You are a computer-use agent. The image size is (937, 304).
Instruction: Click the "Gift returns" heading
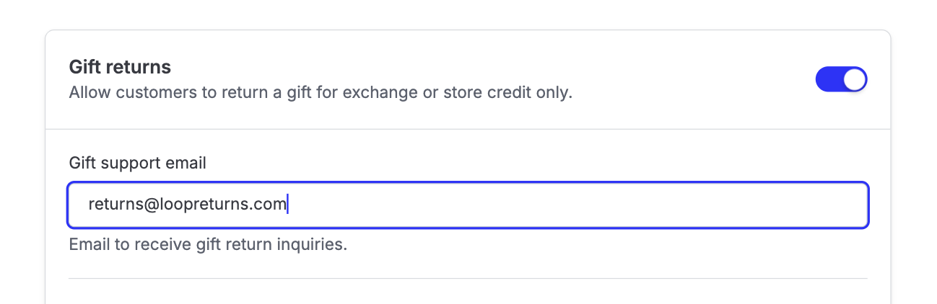click(x=120, y=67)
